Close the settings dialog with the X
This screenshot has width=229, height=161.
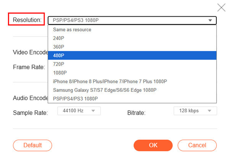tap(221, 7)
